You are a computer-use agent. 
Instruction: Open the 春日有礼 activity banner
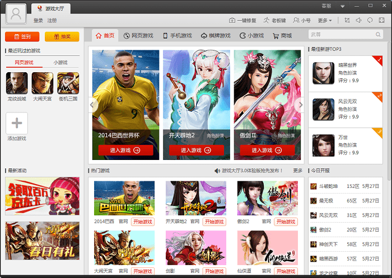[42, 241]
